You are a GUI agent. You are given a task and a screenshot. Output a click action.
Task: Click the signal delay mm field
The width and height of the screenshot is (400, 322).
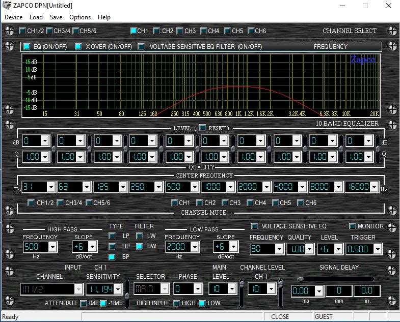(339, 290)
